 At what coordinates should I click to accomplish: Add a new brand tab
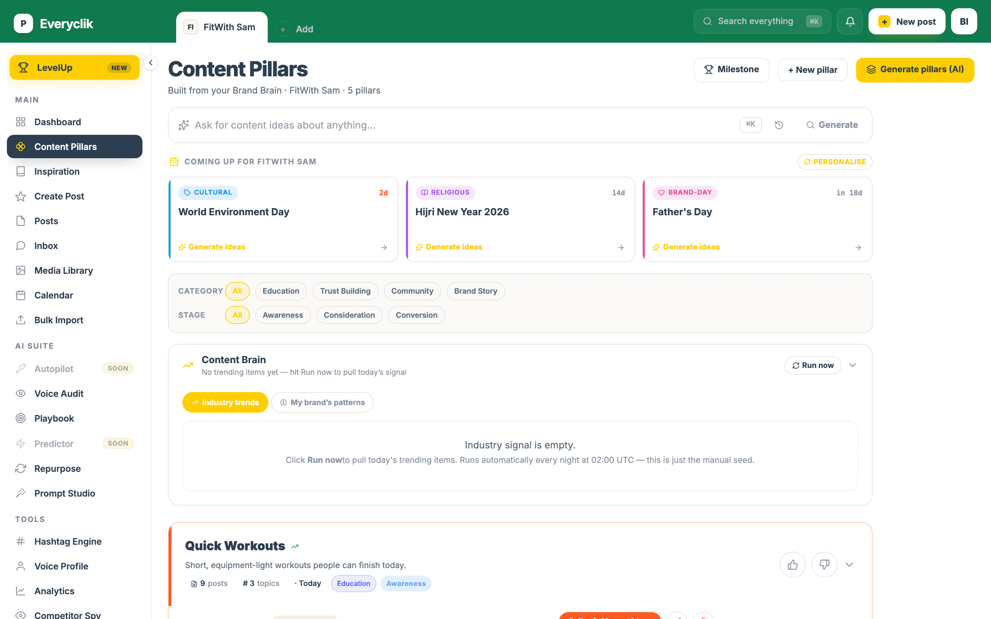click(x=295, y=29)
